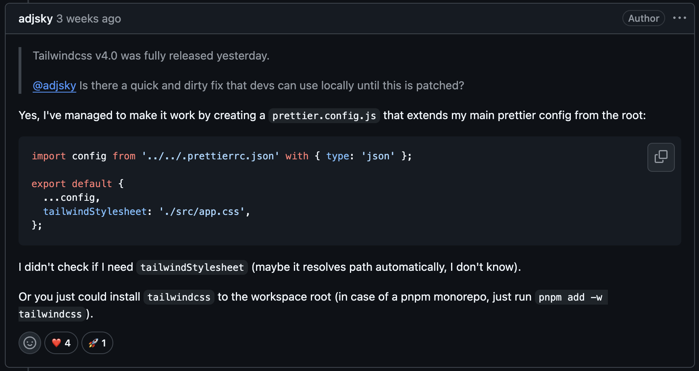Click tailwindStylesheet inline code in the paragraph
699x371 pixels.
tap(192, 267)
